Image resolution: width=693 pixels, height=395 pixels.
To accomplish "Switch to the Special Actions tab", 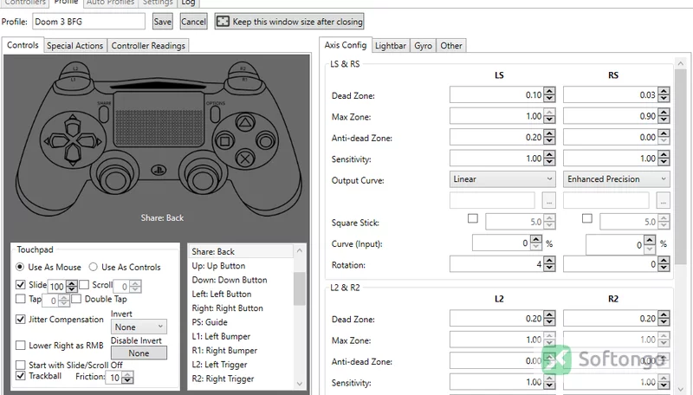I will click(x=74, y=46).
